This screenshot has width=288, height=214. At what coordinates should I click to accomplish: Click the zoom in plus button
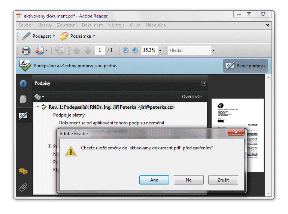click(135, 50)
